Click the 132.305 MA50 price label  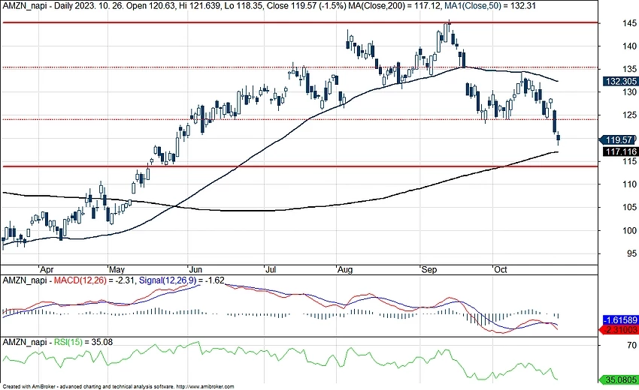point(621,81)
